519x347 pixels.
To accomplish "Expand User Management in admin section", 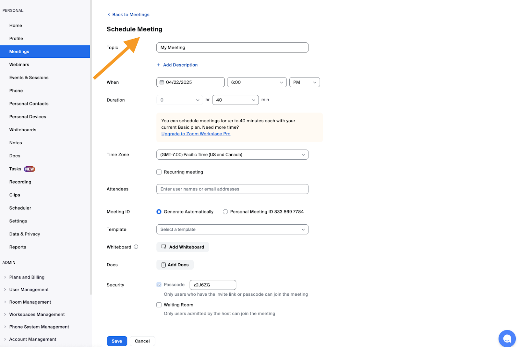I will (29, 290).
